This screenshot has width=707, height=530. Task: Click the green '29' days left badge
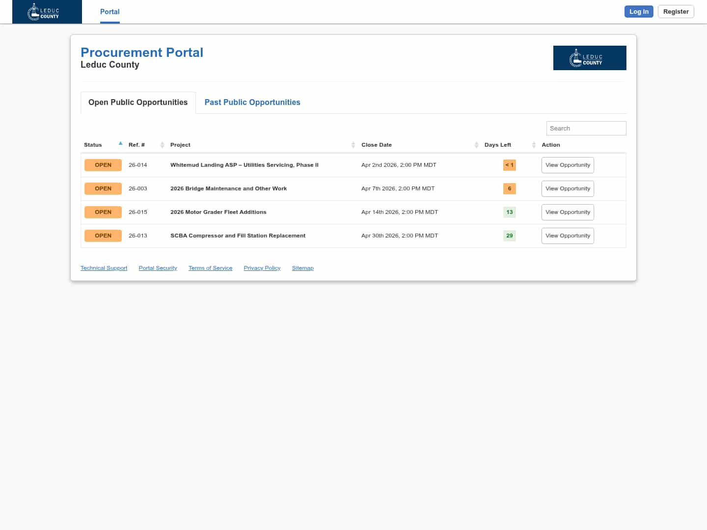pos(509,236)
